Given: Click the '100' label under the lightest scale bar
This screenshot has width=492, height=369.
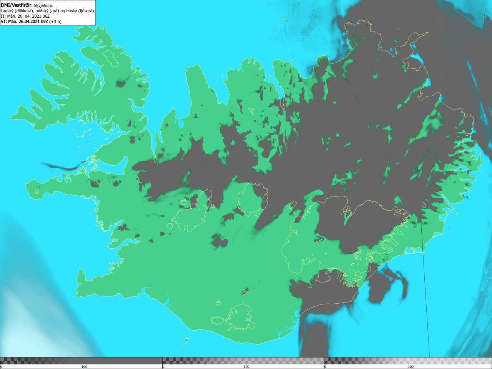Looking at the screenshot, I should tap(411, 367).
